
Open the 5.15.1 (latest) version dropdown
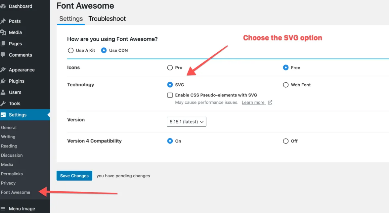pos(187,122)
